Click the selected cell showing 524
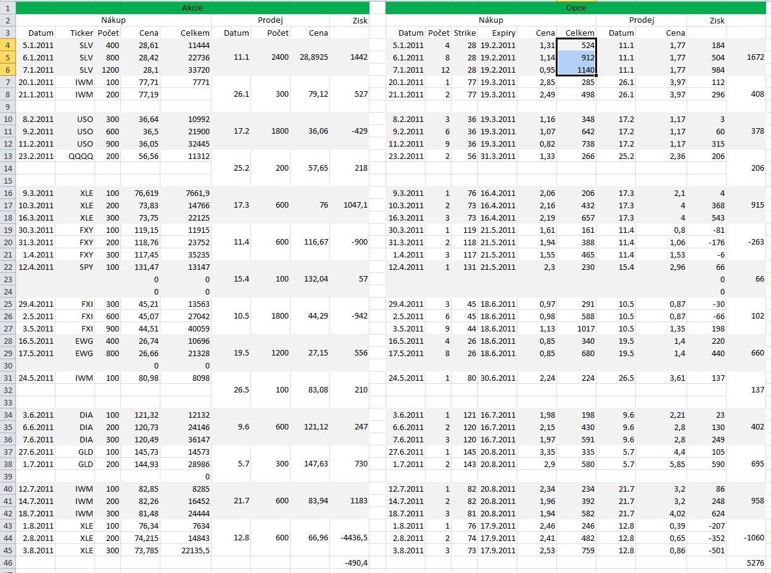 (x=576, y=45)
